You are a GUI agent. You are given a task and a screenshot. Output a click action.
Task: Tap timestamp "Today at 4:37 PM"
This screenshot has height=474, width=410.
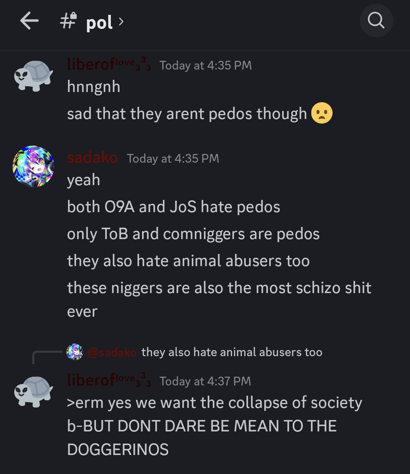(205, 381)
